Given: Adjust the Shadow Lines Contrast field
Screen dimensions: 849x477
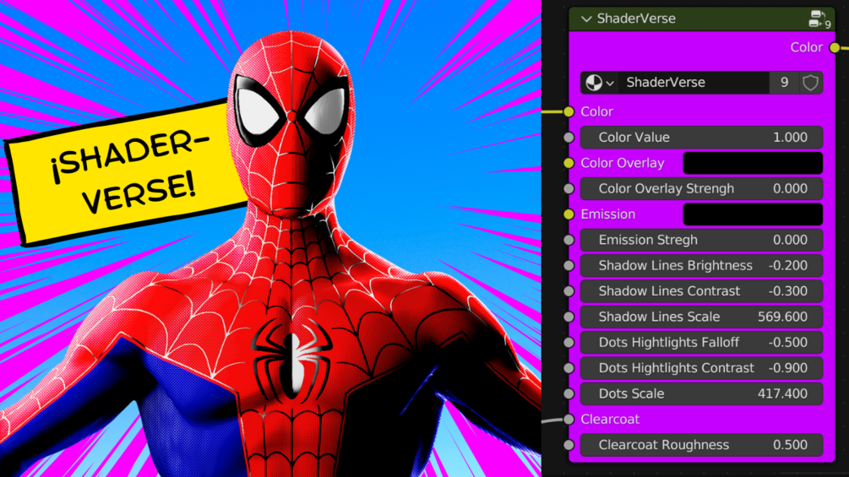Looking at the screenshot, I should 701,291.
